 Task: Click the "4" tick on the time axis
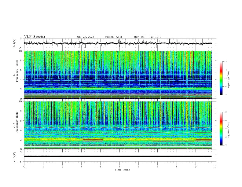click(100, 167)
